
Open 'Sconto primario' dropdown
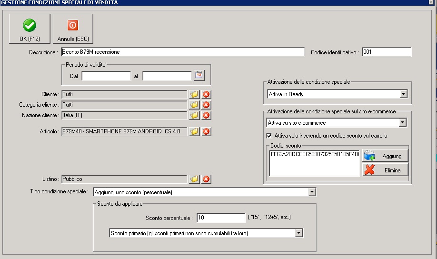[x=299, y=233]
